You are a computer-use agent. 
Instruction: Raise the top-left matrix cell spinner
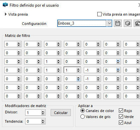pyautogui.click(x=19, y=43)
